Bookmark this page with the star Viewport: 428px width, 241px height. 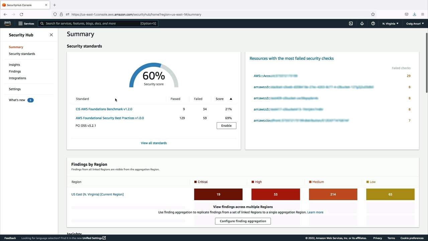[373, 14]
